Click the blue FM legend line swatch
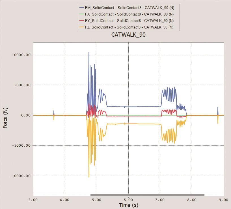Screen dimensions: 231x209 [x=81, y=8]
